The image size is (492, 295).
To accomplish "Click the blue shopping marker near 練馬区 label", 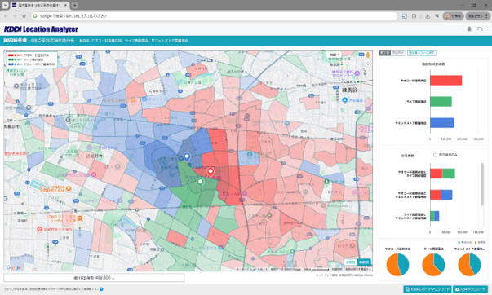I will pos(344,100).
